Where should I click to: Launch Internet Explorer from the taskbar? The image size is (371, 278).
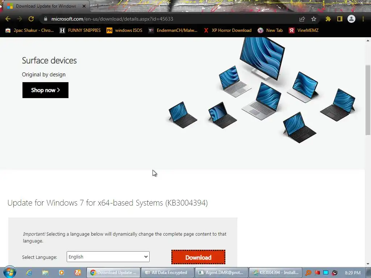pyautogui.click(x=29, y=273)
